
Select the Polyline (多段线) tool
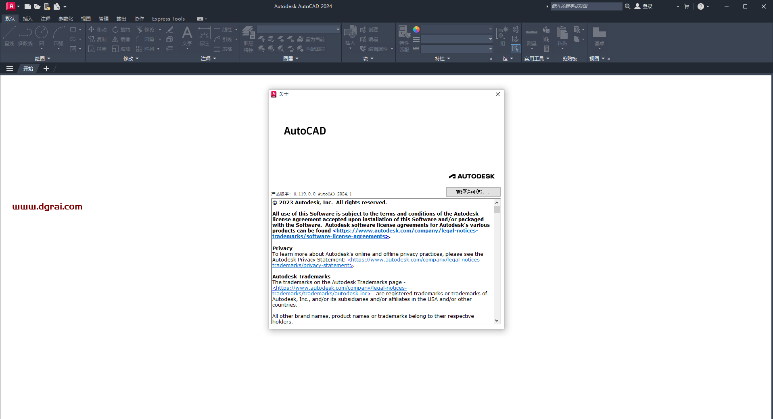tap(25, 36)
